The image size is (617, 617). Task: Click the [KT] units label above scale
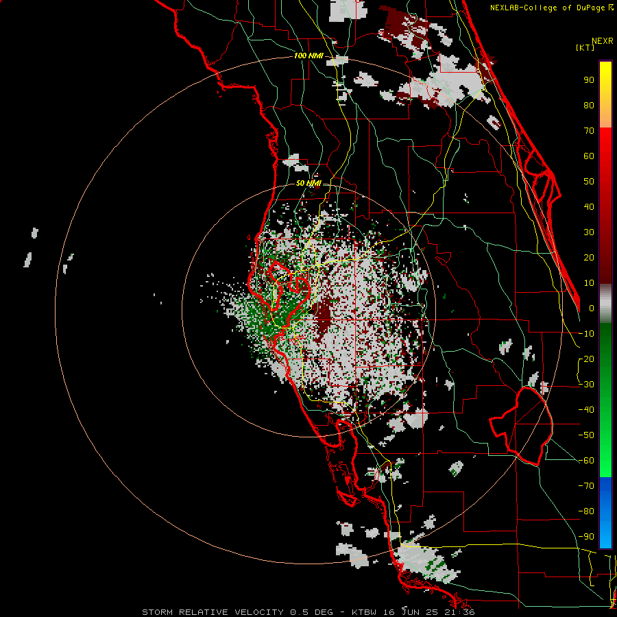[585, 47]
